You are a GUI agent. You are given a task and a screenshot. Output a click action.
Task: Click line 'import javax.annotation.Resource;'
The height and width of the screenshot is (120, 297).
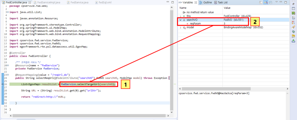click(34, 18)
